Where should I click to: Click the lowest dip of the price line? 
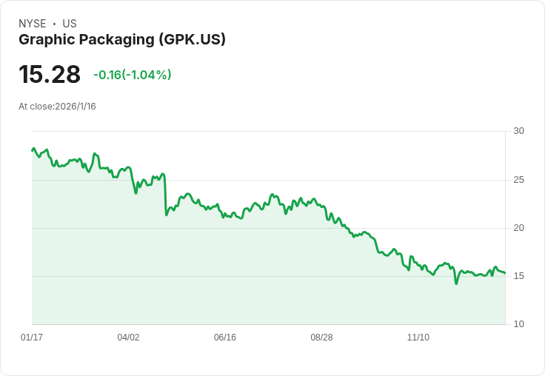pyautogui.click(x=456, y=283)
